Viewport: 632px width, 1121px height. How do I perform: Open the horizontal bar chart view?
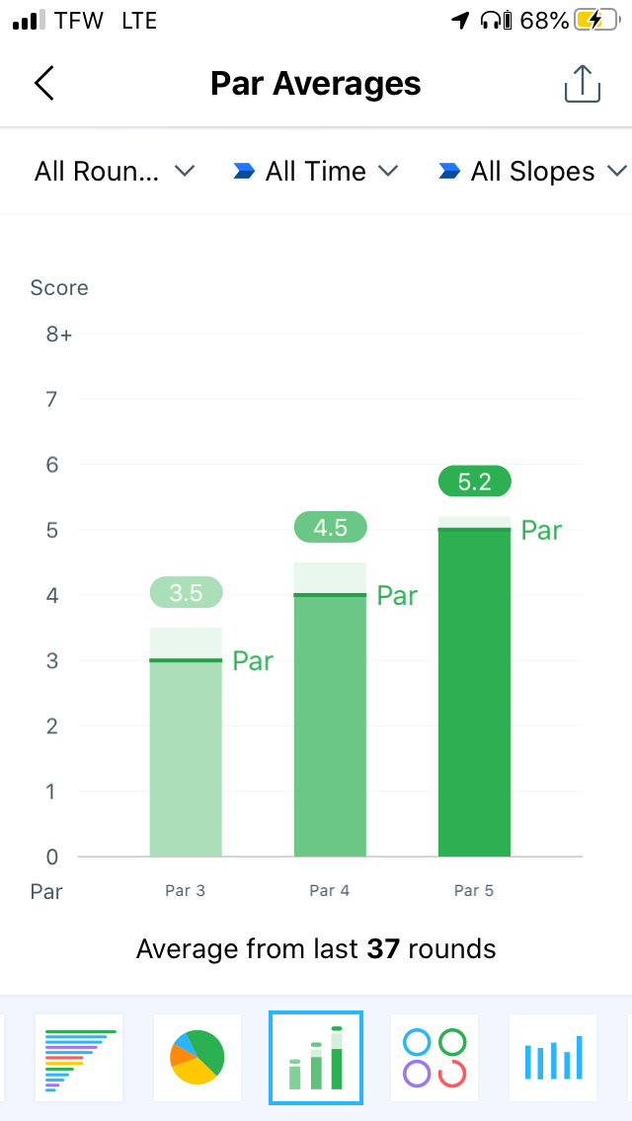[79, 1057]
